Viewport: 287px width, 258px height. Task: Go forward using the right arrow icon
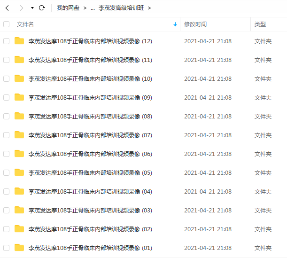[22, 8]
